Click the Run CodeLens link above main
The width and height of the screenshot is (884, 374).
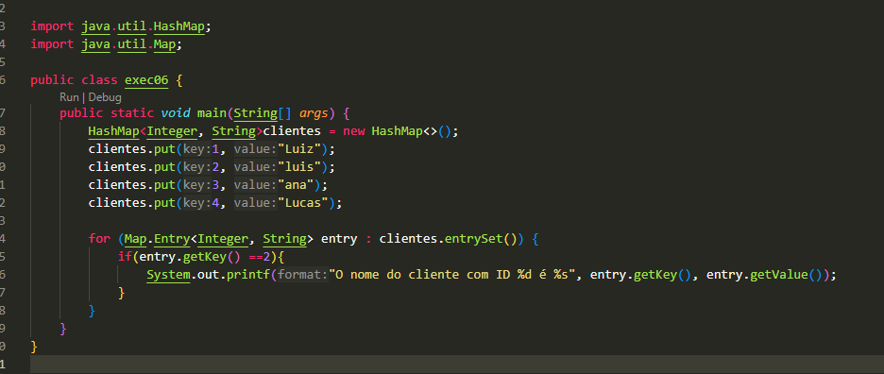click(69, 97)
